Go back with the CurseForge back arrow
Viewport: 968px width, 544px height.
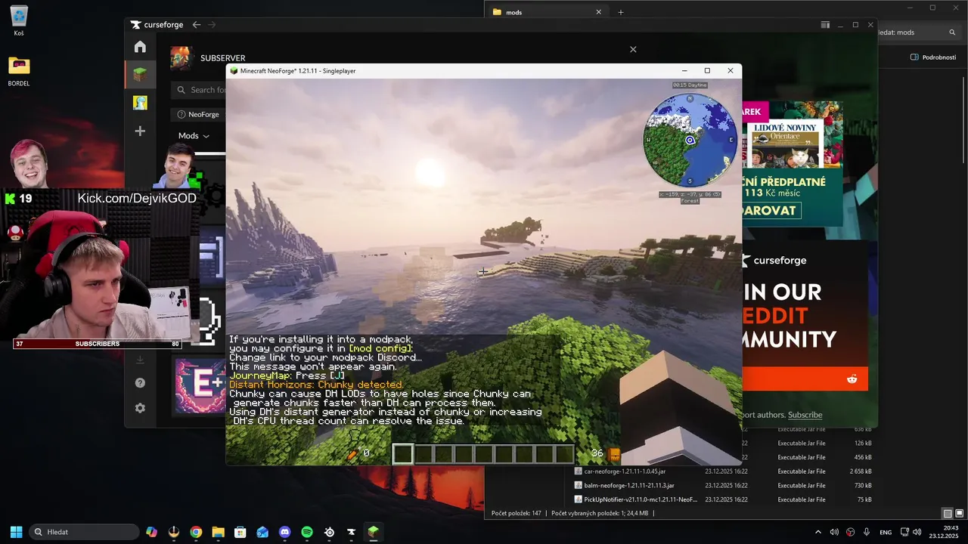(x=197, y=25)
